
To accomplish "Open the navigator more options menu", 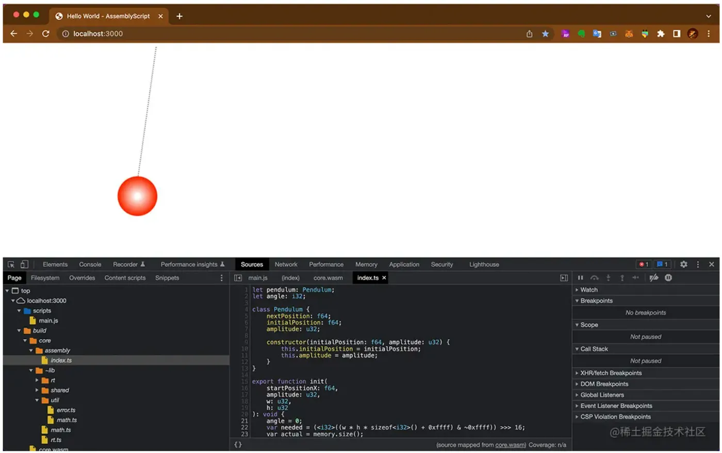I will 222,278.
